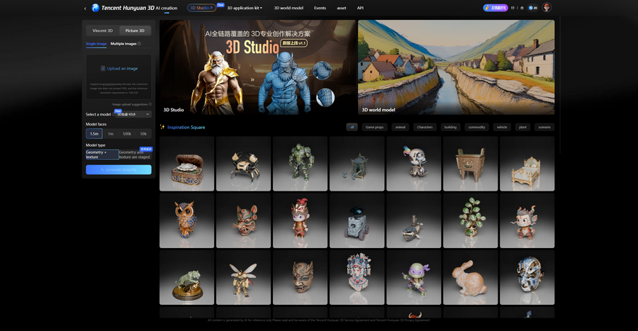Open the green armored robot model
Screen dimensions: 638x331
click(301, 164)
